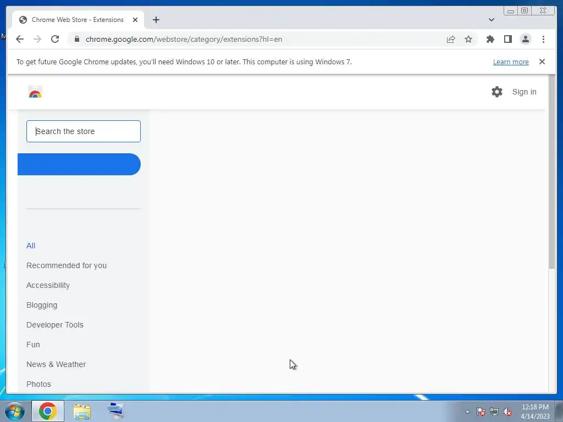Open the Extensions puzzle icon
Screen dimensions: 563x422
pos(490,39)
